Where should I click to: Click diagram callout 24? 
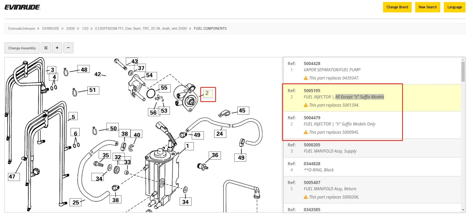220,134
